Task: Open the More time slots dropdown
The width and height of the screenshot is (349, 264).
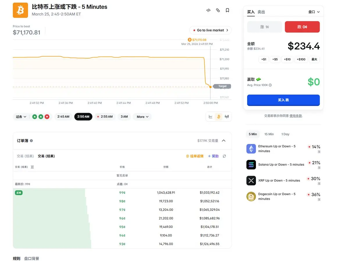Action: (143, 117)
